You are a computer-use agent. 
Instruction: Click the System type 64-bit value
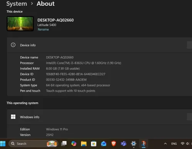(78, 85)
